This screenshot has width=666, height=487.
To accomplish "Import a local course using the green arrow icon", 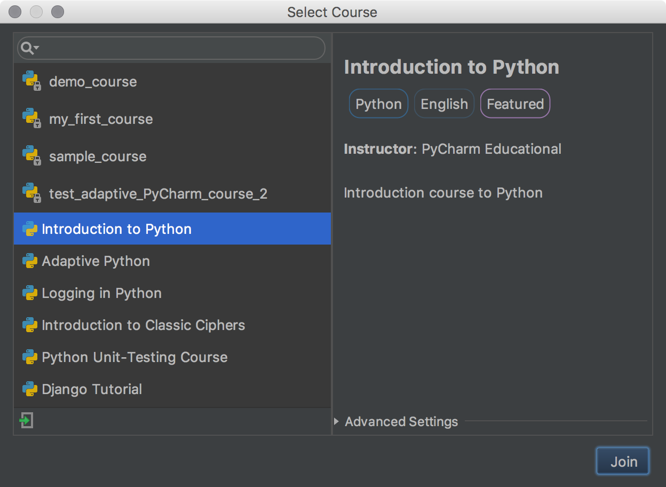I will tap(26, 420).
